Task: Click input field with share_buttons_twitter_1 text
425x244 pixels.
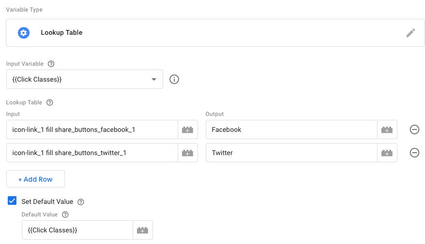Action: 92,153
